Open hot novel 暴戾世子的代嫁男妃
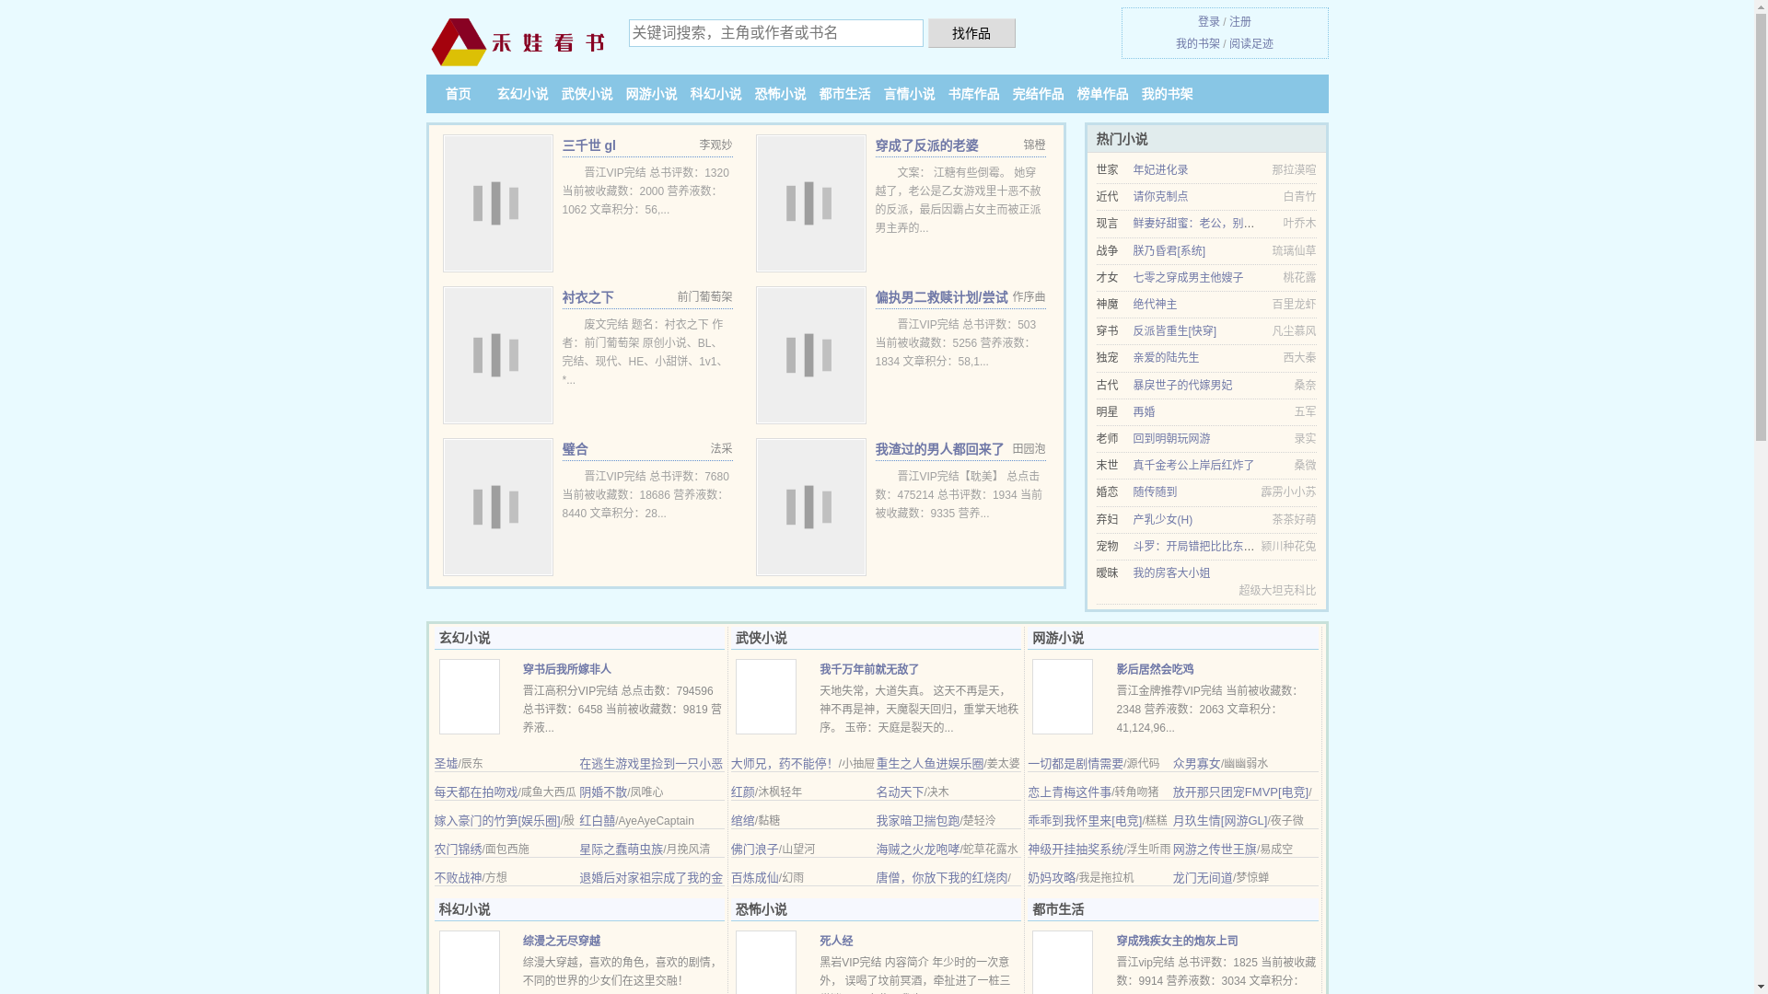The width and height of the screenshot is (1768, 994). [x=1182, y=385]
